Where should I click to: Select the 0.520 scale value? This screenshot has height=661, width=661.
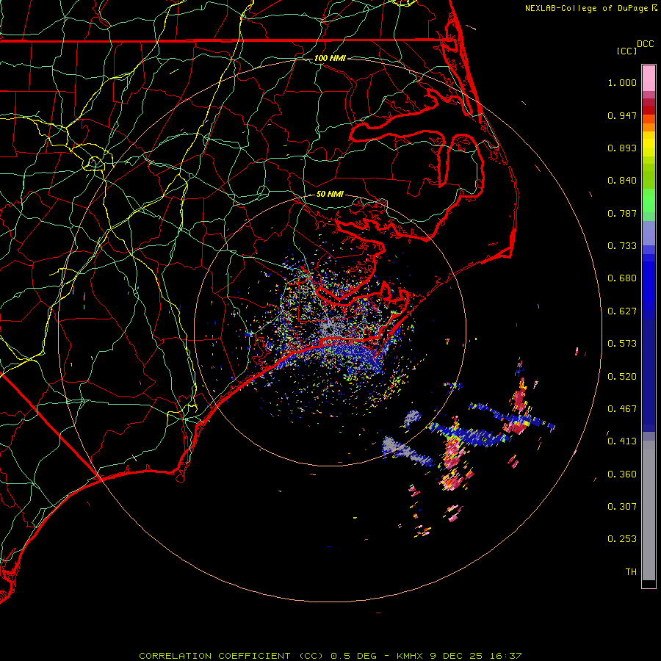622,377
